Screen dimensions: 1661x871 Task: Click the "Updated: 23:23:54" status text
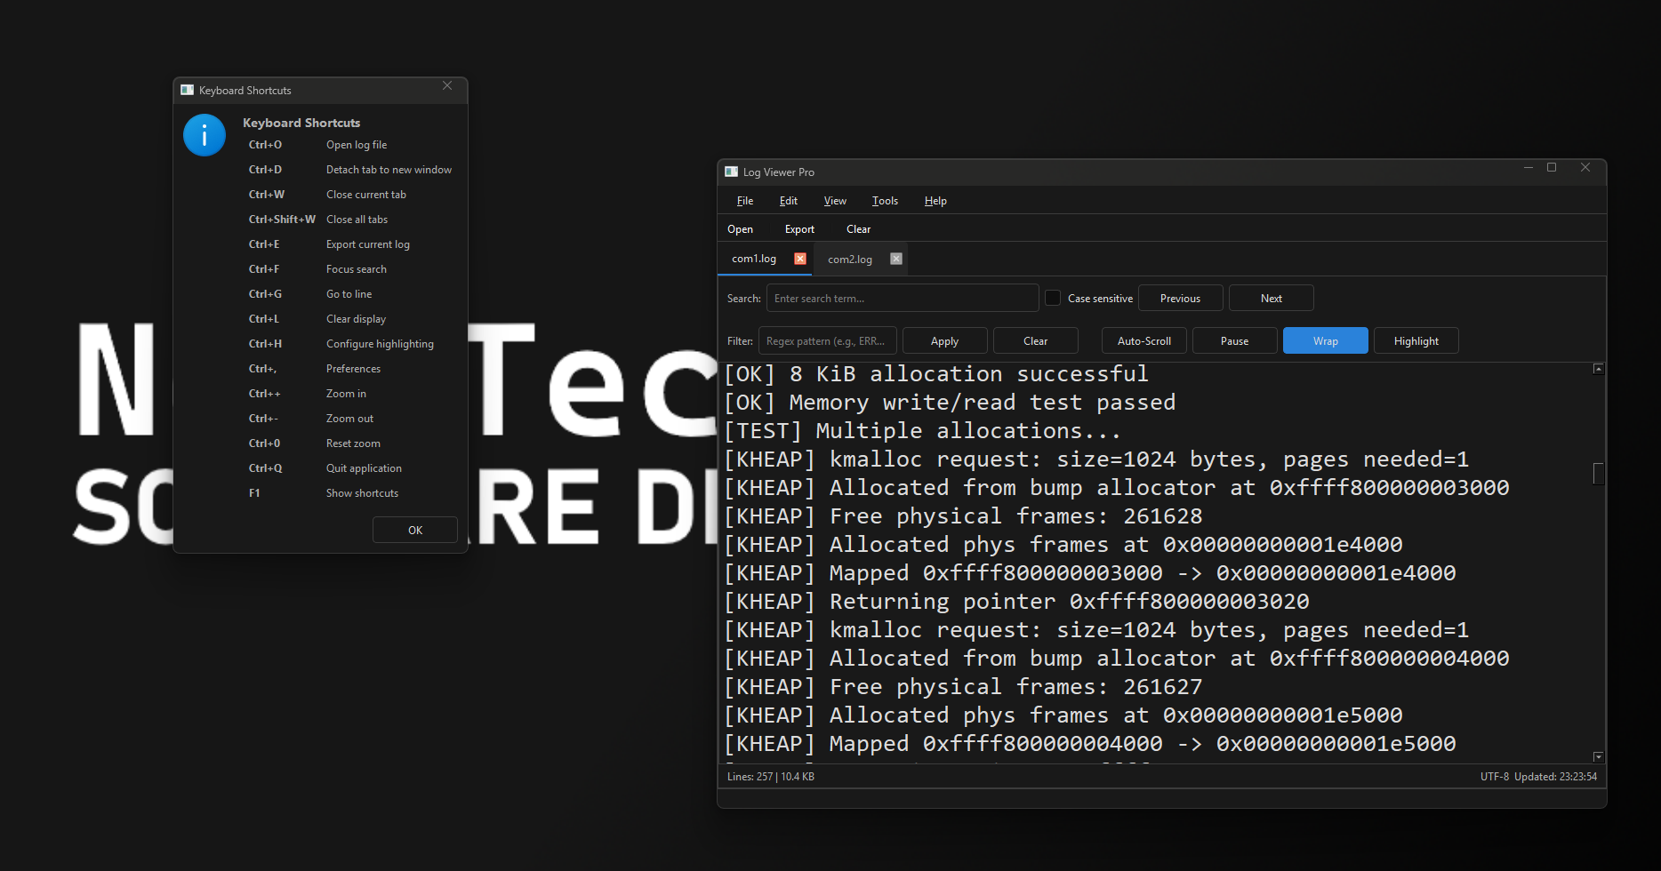pyautogui.click(x=1556, y=777)
